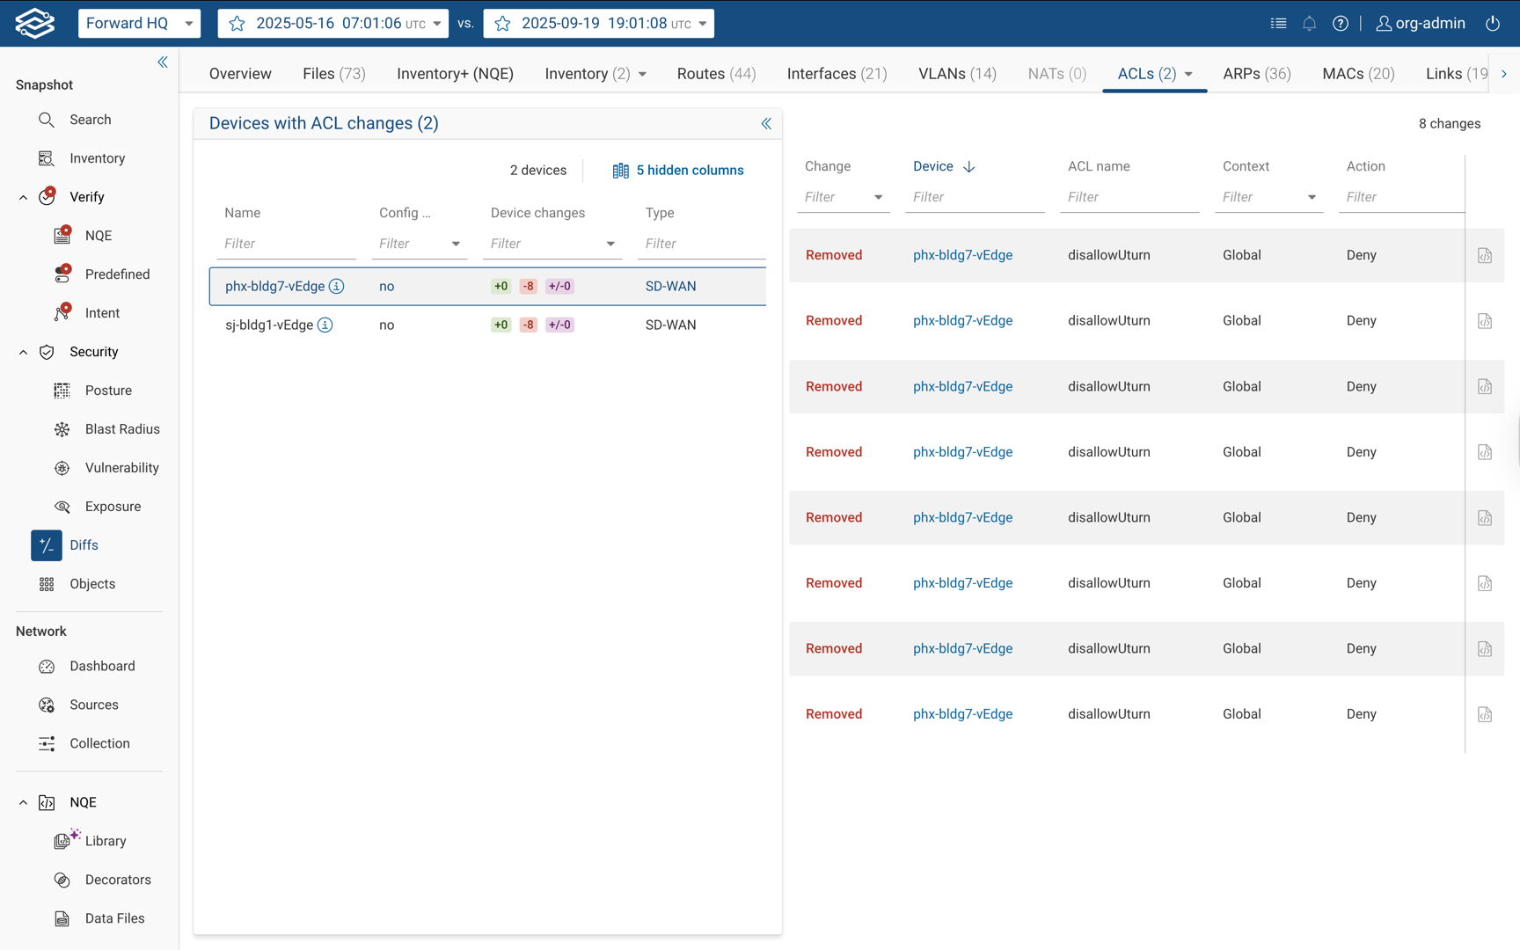
Task: Open the NQE Library item
Action: pyautogui.click(x=106, y=841)
